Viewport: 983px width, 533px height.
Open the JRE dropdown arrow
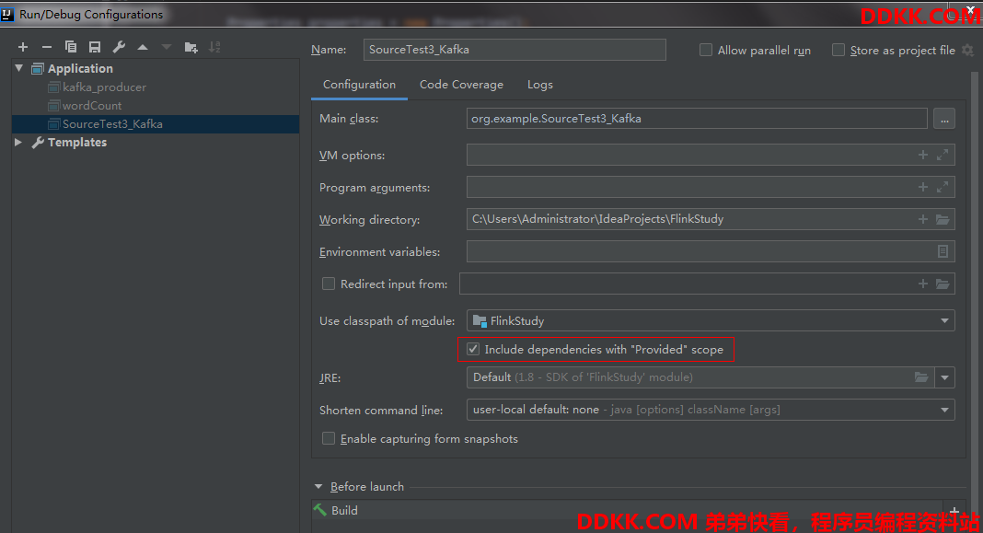coord(944,377)
